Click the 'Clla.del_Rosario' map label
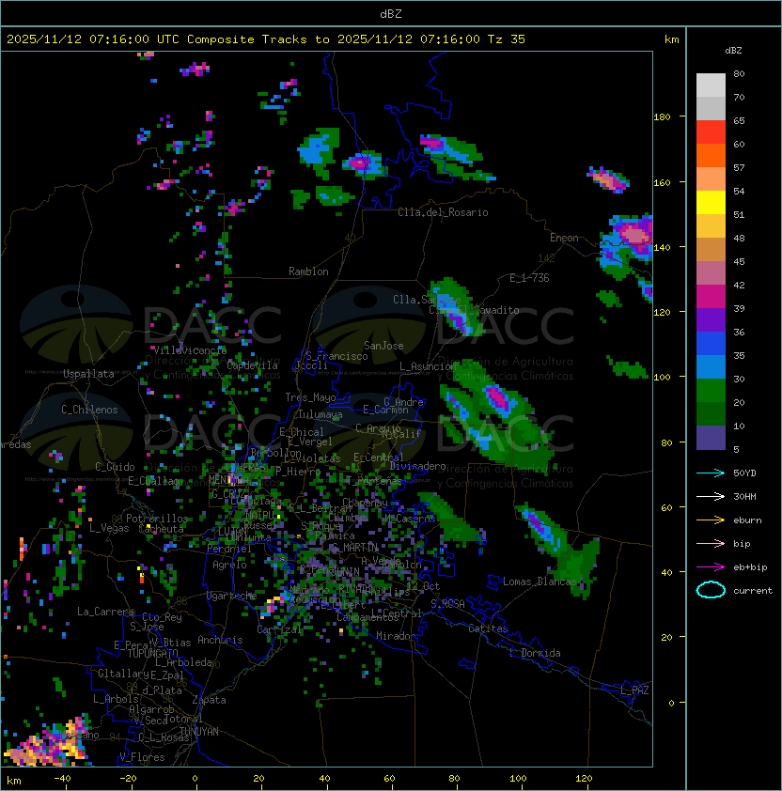This screenshot has width=782, height=791. [x=443, y=212]
